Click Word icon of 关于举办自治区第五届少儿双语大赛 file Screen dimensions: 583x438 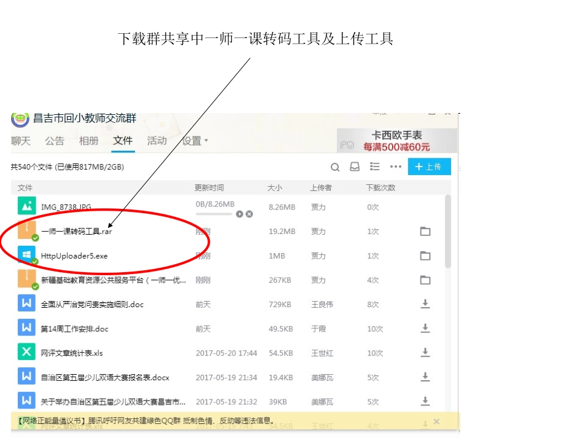(x=27, y=401)
